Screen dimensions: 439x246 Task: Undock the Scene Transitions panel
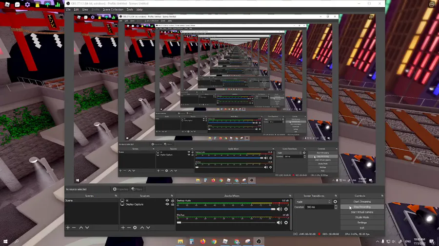pyautogui.click(x=336, y=196)
